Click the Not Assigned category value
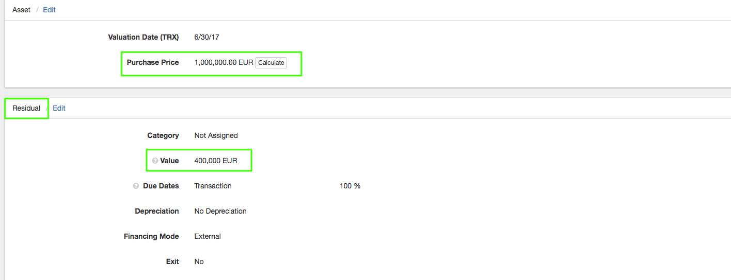The image size is (731, 280). (216, 135)
